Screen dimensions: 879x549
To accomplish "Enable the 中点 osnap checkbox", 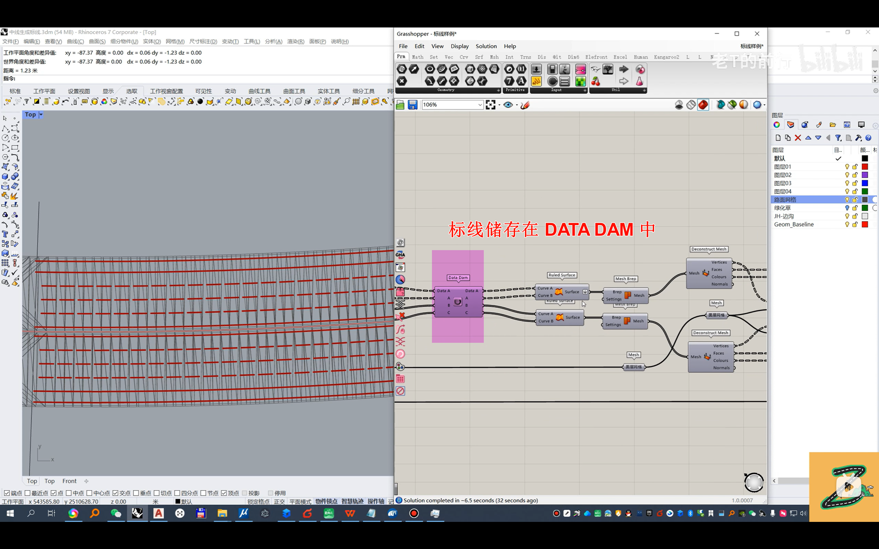I will coord(69,493).
